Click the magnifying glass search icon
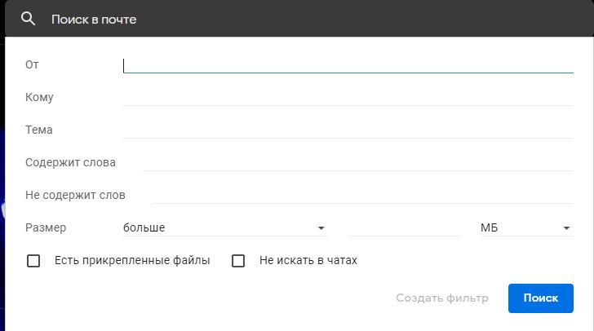 tap(28, 19)
